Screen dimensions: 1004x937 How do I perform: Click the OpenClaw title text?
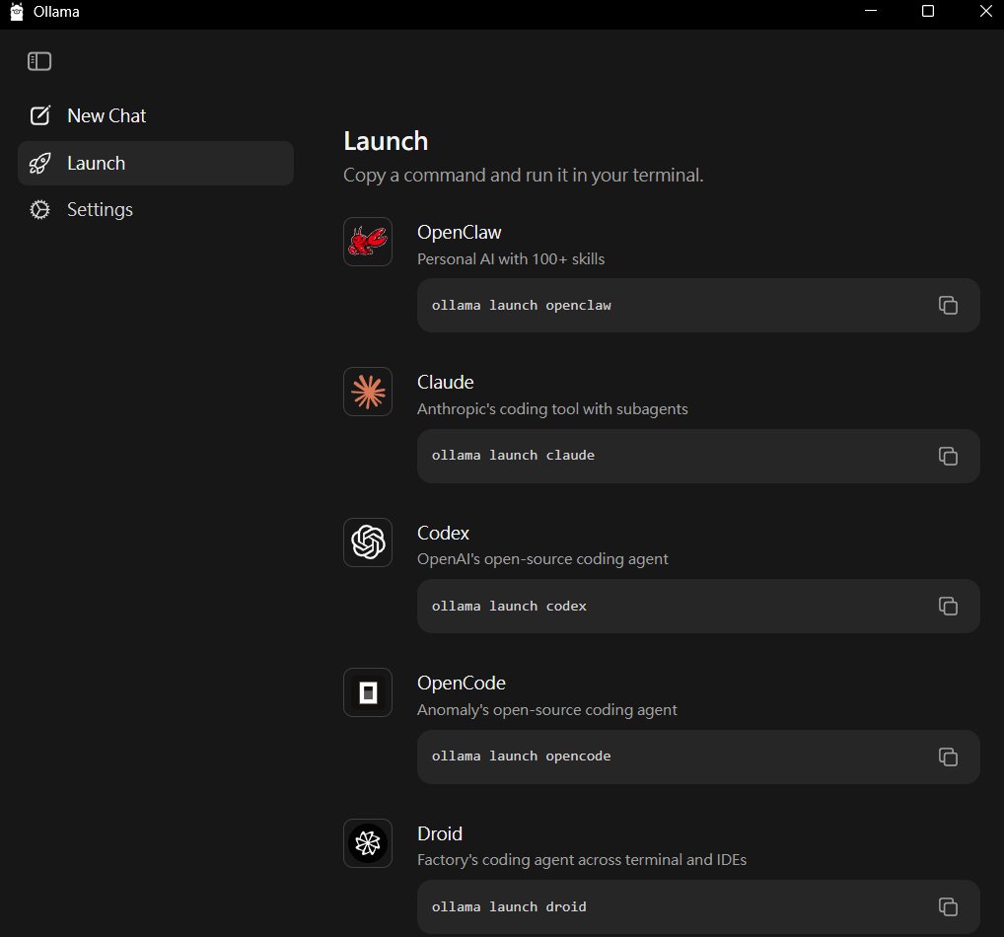(x=459, y=232)
